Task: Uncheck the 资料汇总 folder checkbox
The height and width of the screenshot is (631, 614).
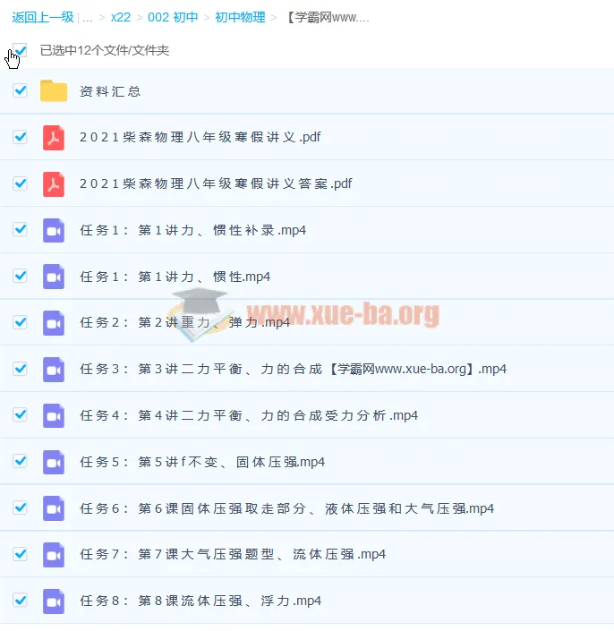Action: pyautogui.click(x=21, y=90)
